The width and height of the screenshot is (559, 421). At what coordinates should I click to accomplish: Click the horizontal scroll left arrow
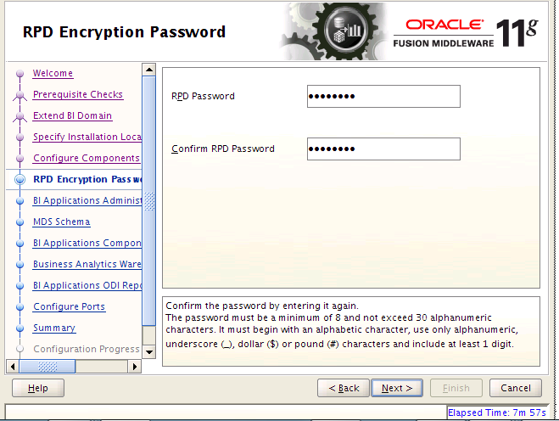(x=13, y=367)
